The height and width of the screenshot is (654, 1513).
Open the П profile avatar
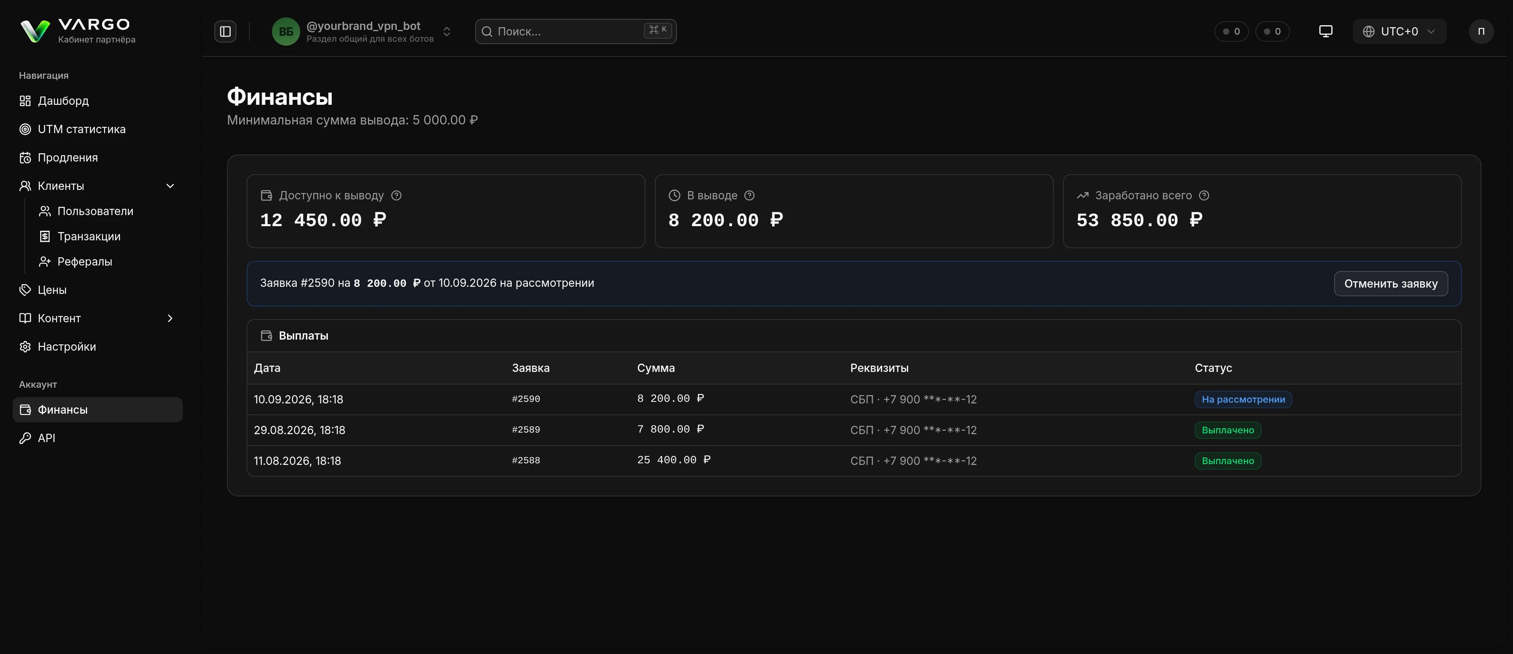(1481, 31)
